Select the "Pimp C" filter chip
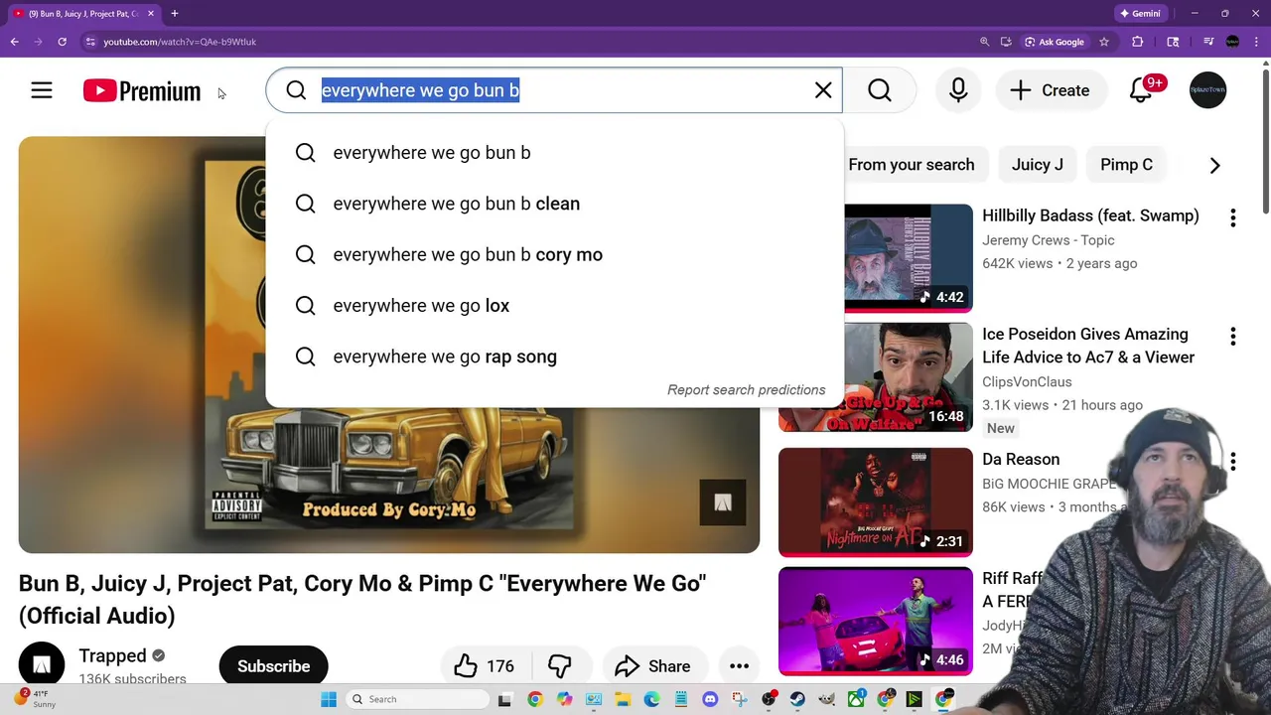 [1126, 165]
